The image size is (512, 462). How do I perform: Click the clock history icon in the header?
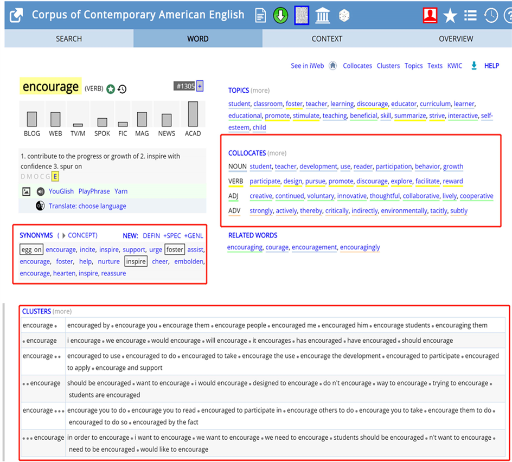(x=491, y=16)
